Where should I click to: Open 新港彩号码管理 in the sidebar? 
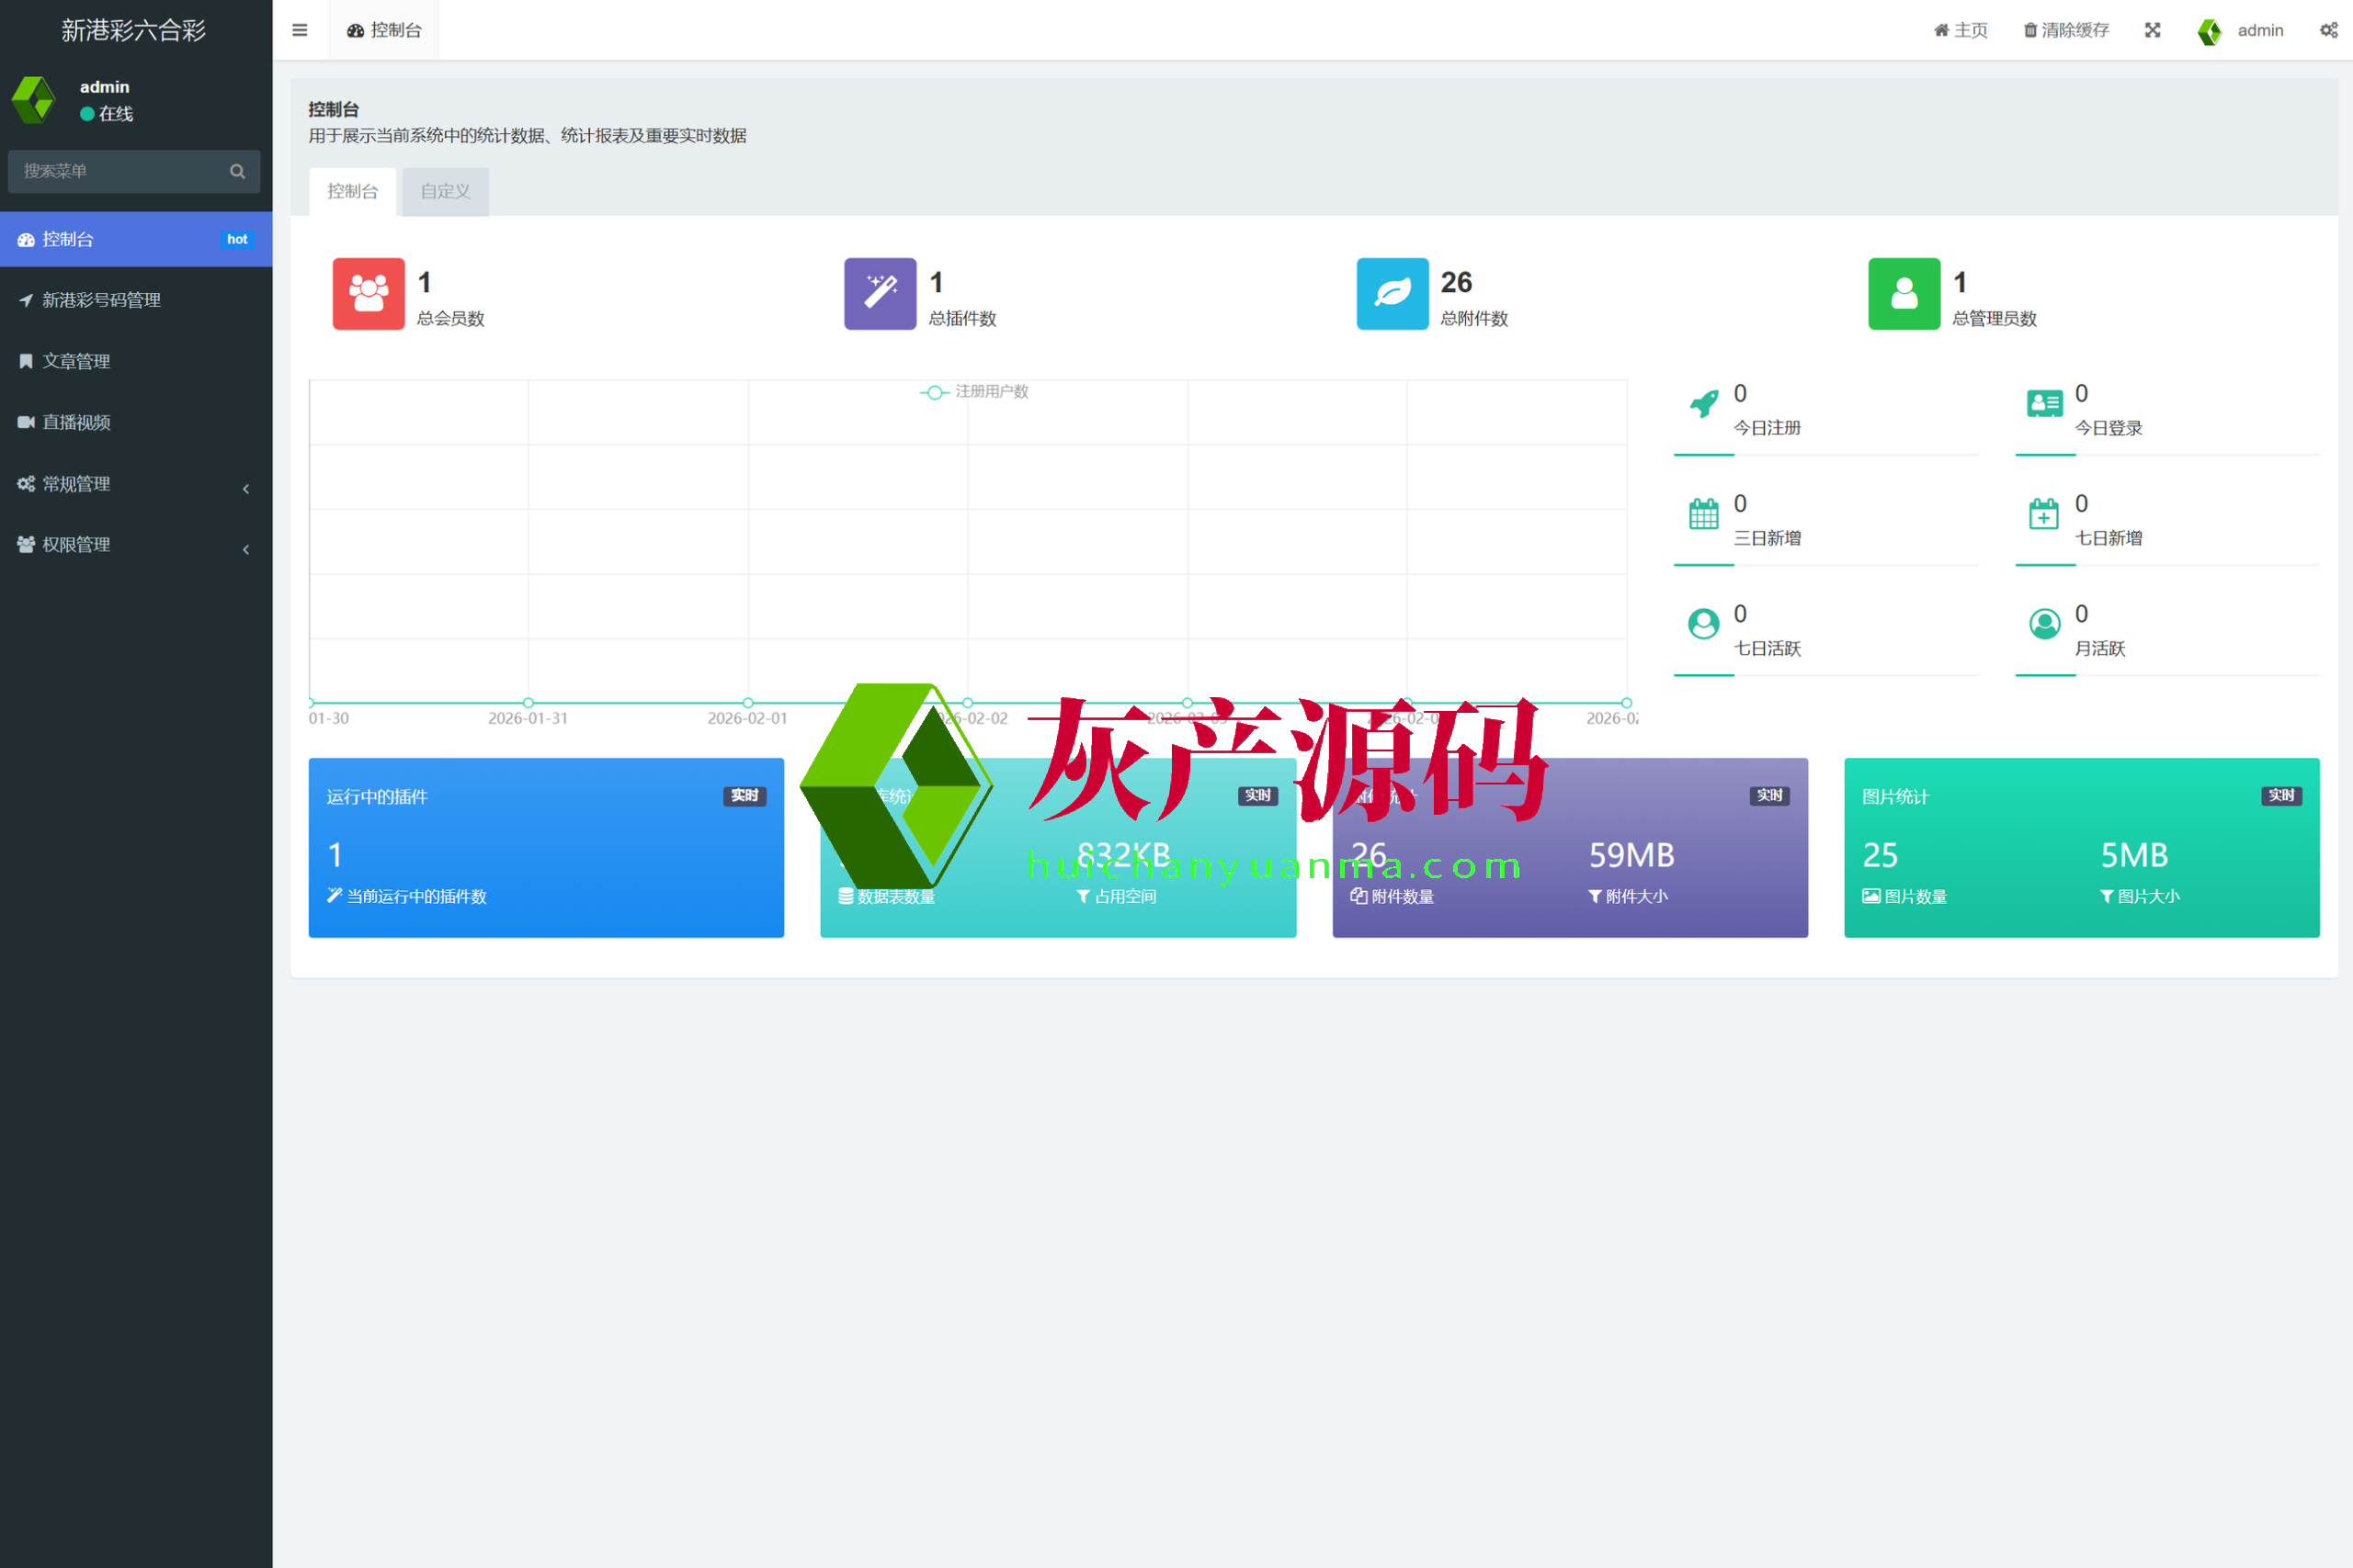tap(101, 300)
